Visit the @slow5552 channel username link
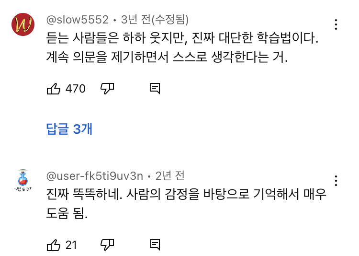This screenshot has width=359, height=256. [x=77, y=20]
